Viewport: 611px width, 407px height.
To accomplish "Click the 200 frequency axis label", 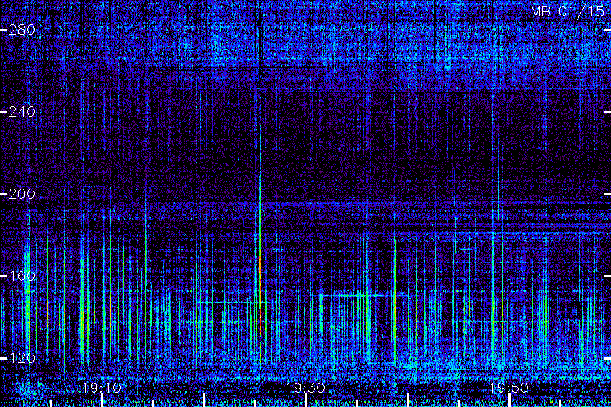I will coord(22,194).
